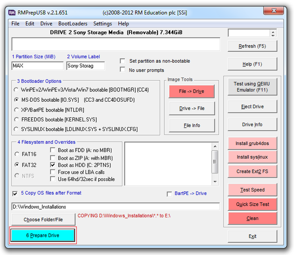
Task: Open the File menu
Action: (15, 24)
